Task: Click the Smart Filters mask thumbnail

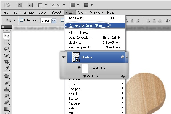Action: pos(85,68)
